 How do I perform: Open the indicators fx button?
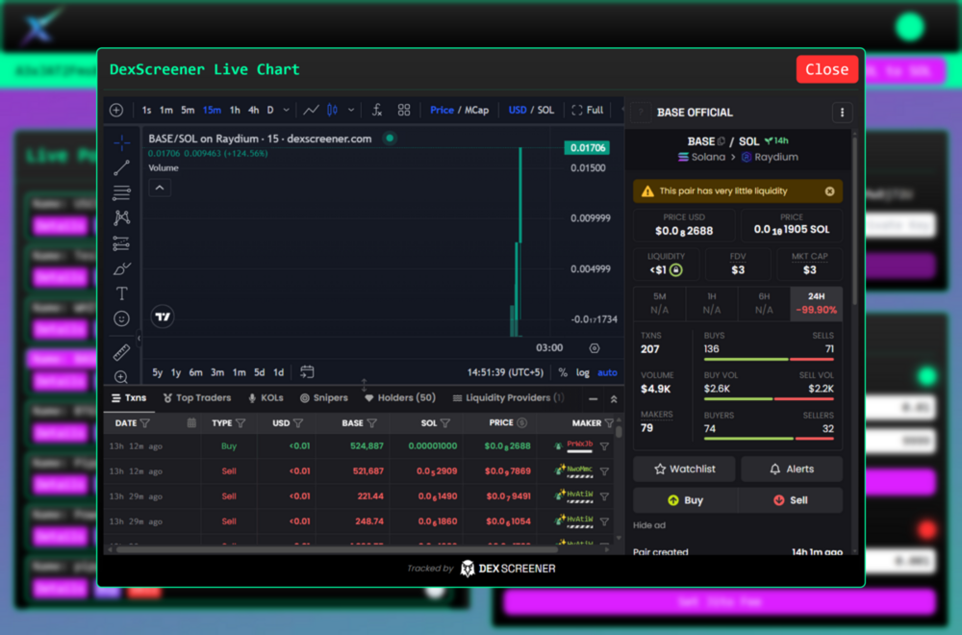(377, 110)
